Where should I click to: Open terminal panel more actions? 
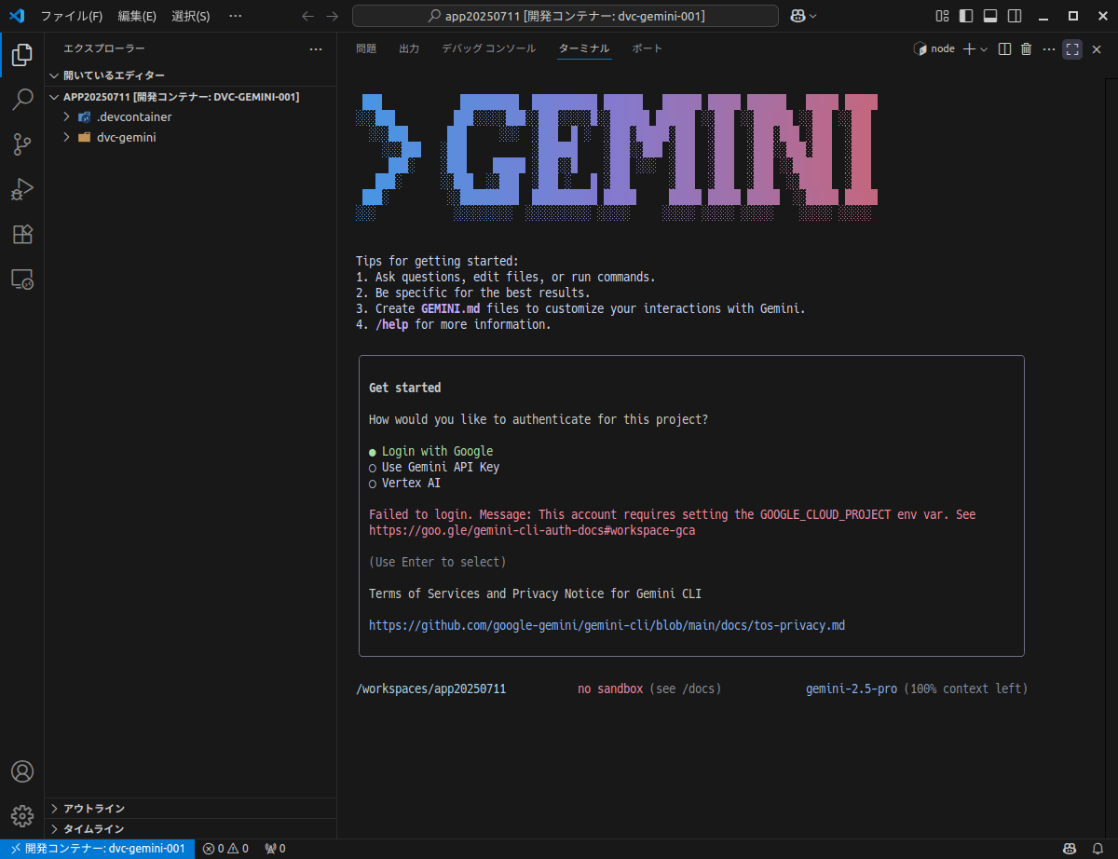(x=1049, y=48)
